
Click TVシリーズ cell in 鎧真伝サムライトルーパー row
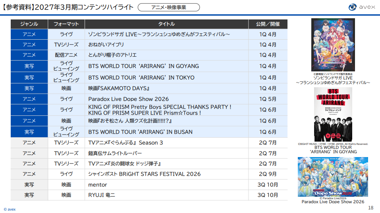click(66, 153)
